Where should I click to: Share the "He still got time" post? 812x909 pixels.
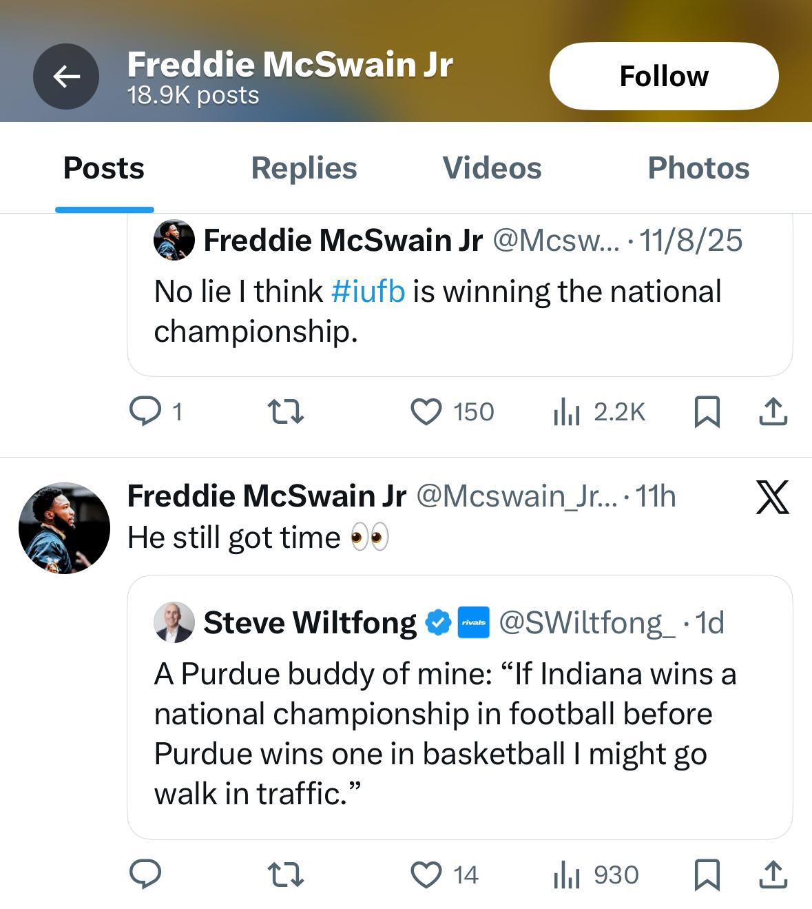[773, 875]
